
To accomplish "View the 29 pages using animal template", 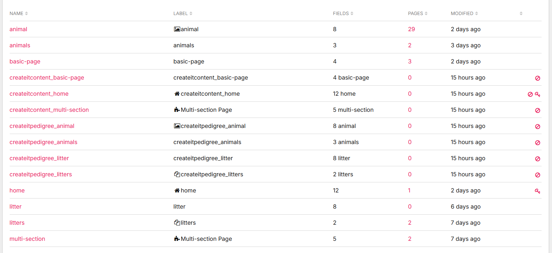I will (411, 29).
